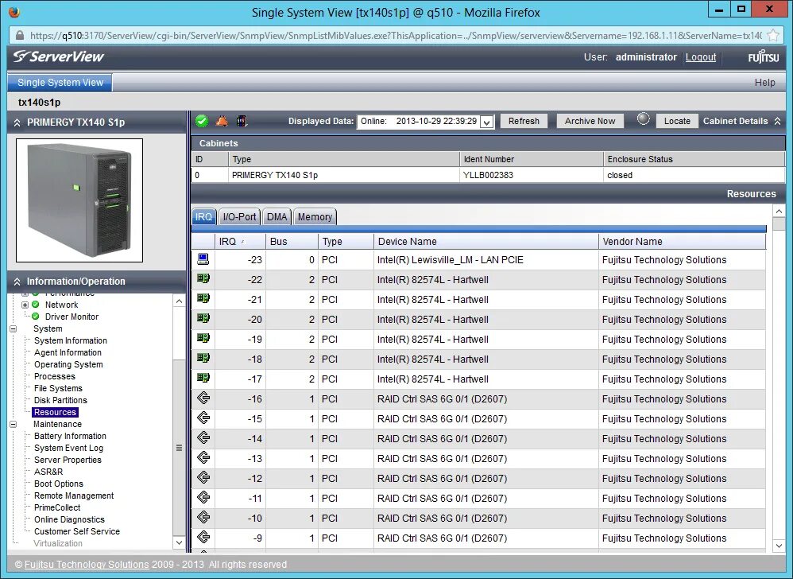
Task: Click the RAID controller icon in IRQ -15 row
Action: coord(203,418)
